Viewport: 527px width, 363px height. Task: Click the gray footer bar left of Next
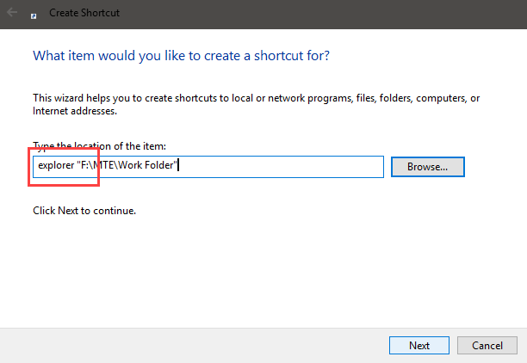point(193,346)
